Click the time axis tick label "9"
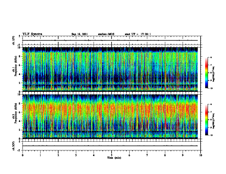This screenshot has width=226, height=174. click(x=183, y=155)
